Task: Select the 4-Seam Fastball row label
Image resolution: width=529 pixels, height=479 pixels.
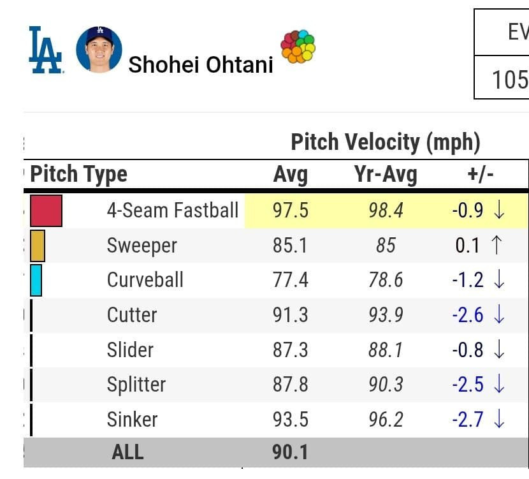Action: (173, 210)
